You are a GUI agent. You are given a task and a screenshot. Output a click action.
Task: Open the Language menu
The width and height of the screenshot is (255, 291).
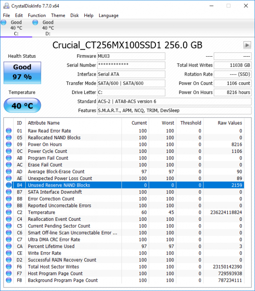click(x=108, y=16)
